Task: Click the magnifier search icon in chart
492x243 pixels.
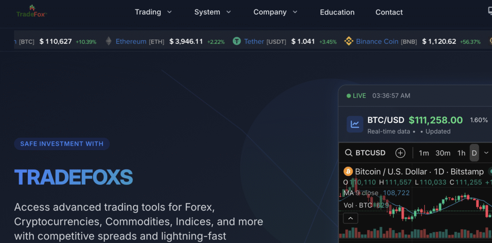Action: (348, 153)
